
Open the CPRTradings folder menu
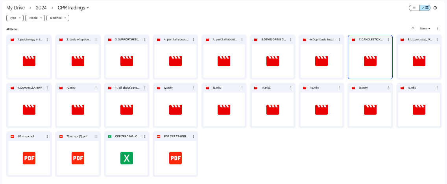click(x=73, y=8)
